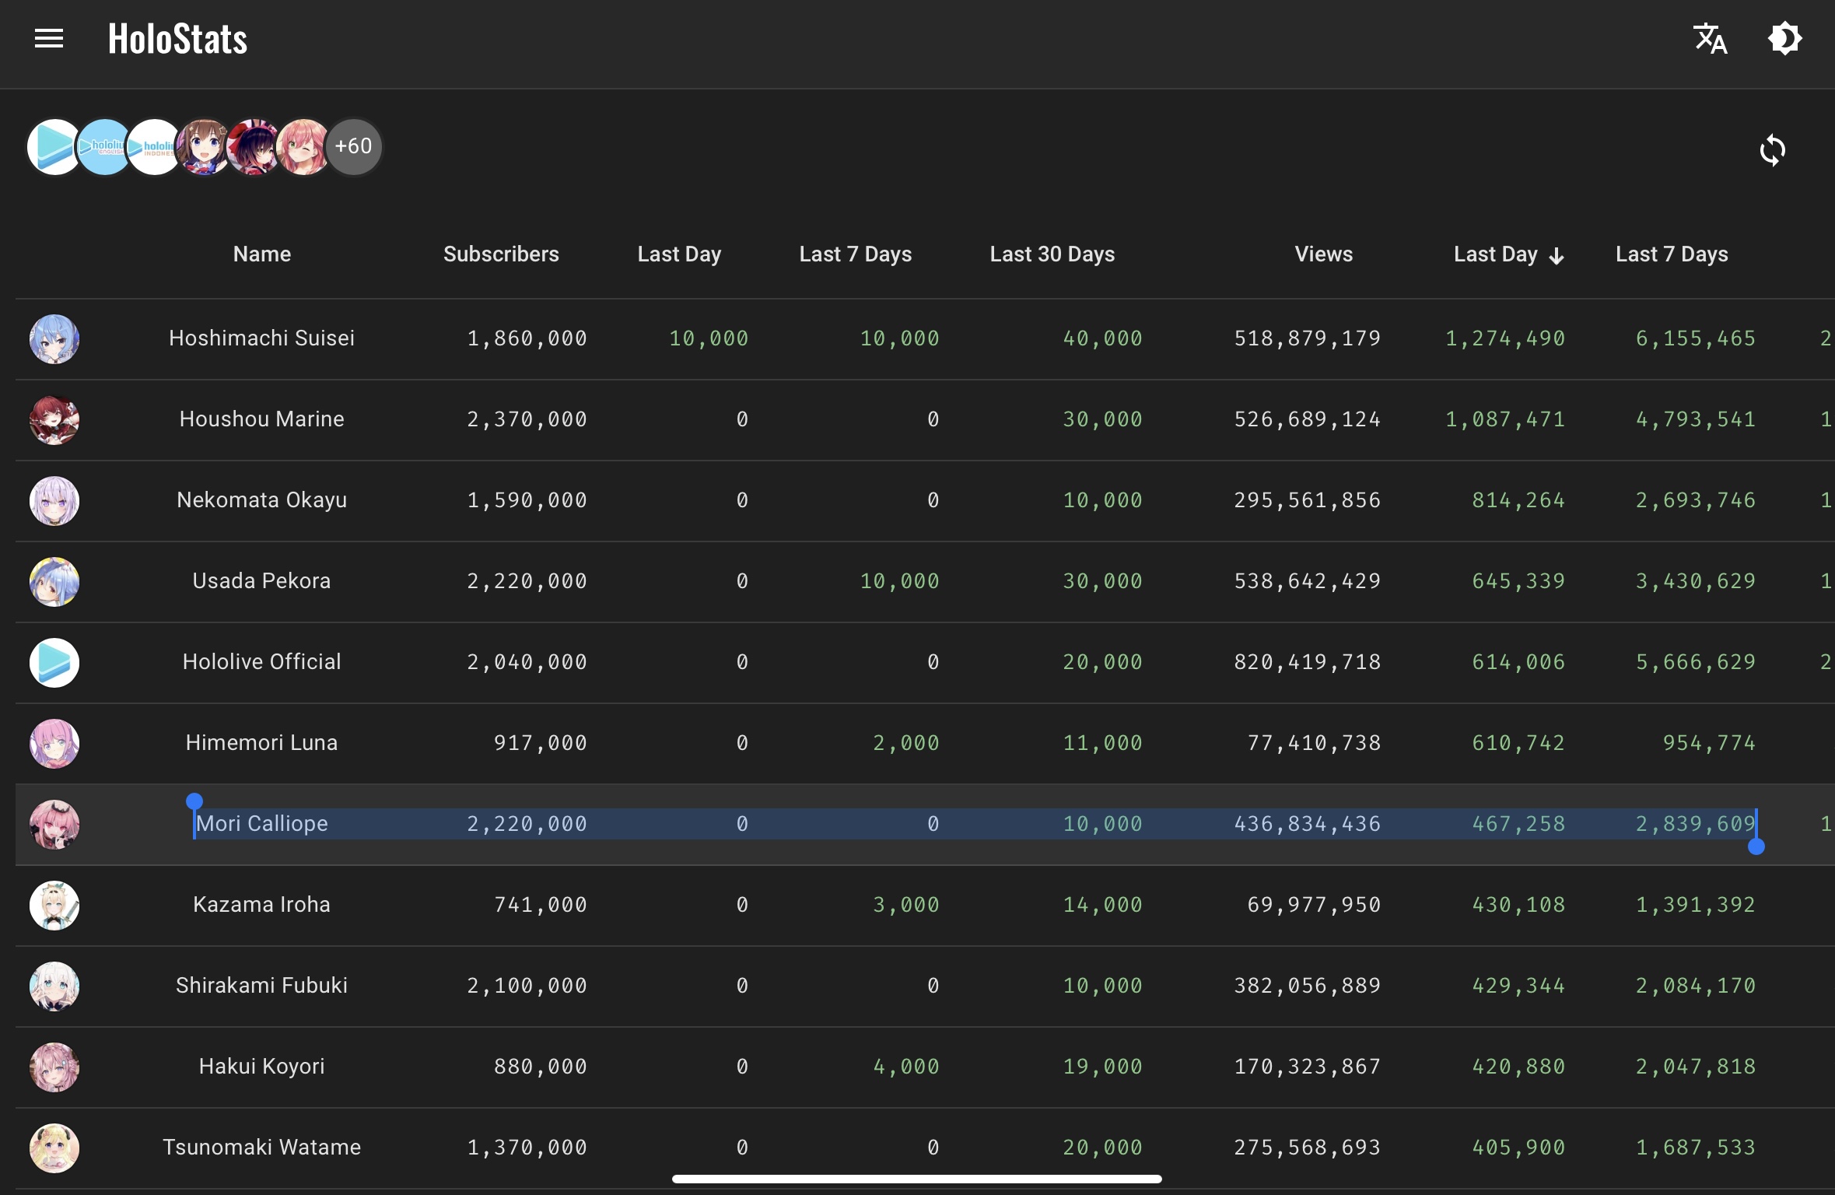Click Hoshimachi Suisei's avatar
The width and height of the screenshot is (1835, 1195).
(54, 339)
